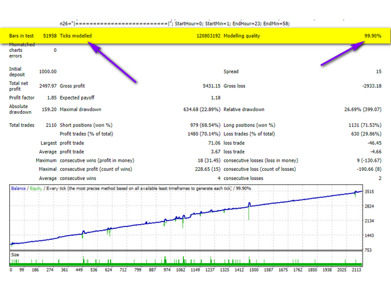391x293 pixels.
Task: Select the Relative drawdown value 26.69% (399.07)
Action: tap(358, 110)
